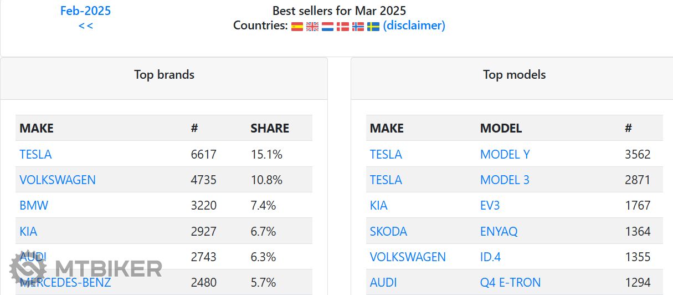Screen dimensions: 673x295
Task: Open SKODA make in Top models
Action: tap(388, 231)
